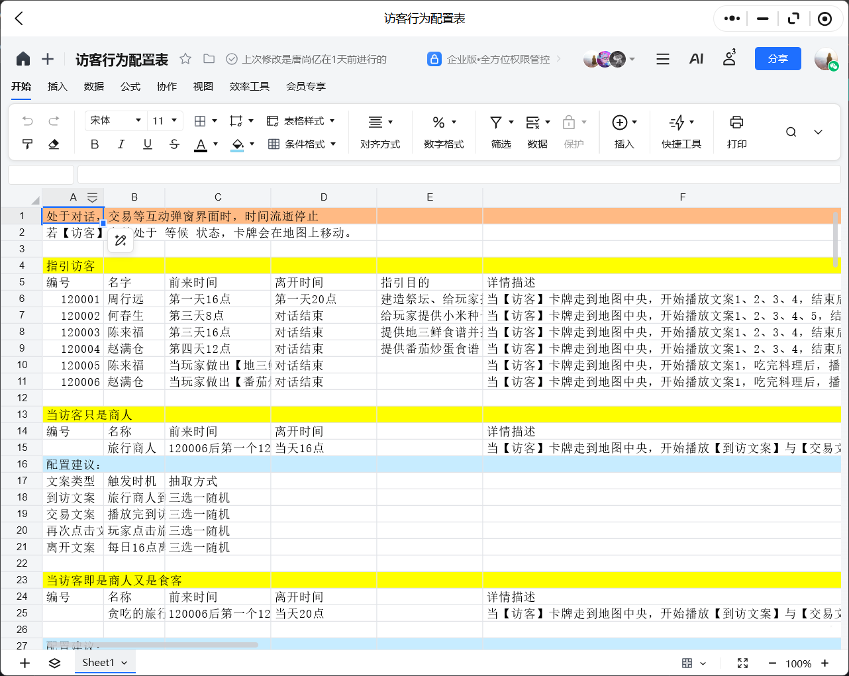The width and height of the screenshot is (849, 676).
Task: Switch to the 插入 tab
Action: [58, 86]
